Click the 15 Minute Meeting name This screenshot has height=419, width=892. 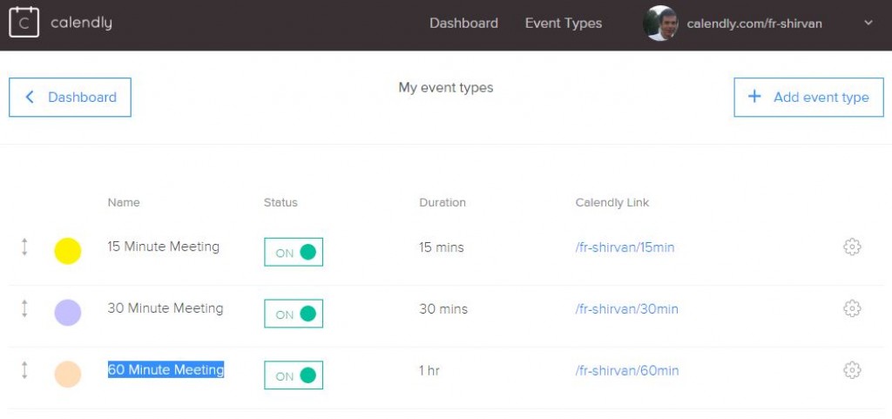[163, 247]
